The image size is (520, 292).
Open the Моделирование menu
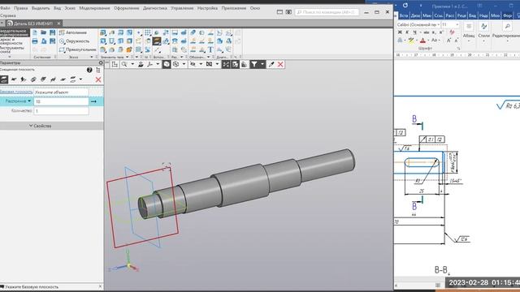(x=94, y=8)
